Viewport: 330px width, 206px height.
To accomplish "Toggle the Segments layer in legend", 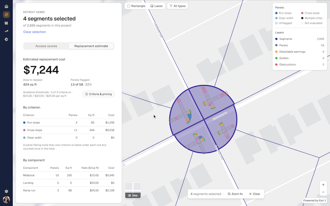I will [300, 39].
